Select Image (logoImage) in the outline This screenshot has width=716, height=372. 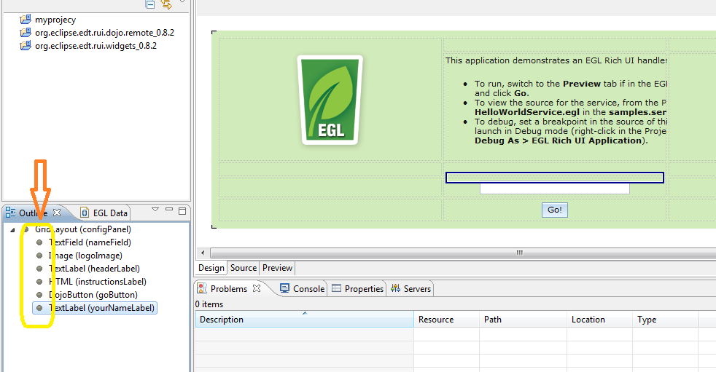tap(85, 256)
